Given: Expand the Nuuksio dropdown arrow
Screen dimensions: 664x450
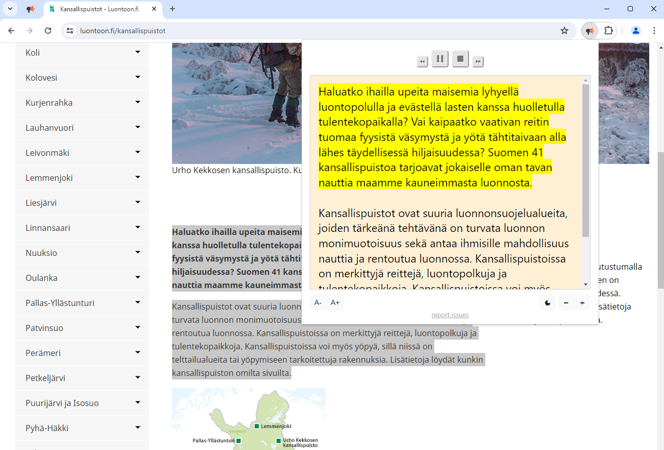Looking at the screenshot, I should [137, 252].
